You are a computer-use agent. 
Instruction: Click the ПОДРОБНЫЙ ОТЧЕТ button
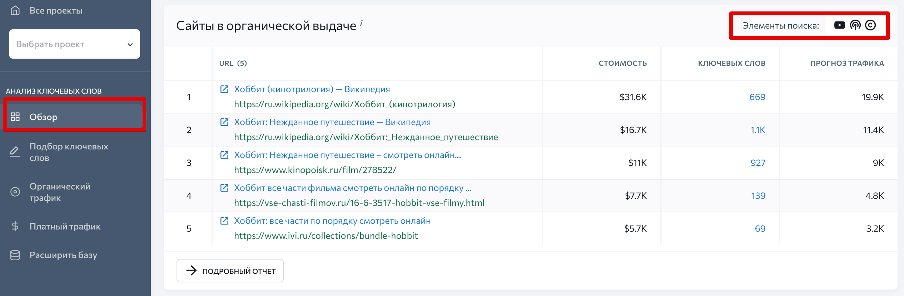(230, 271)
